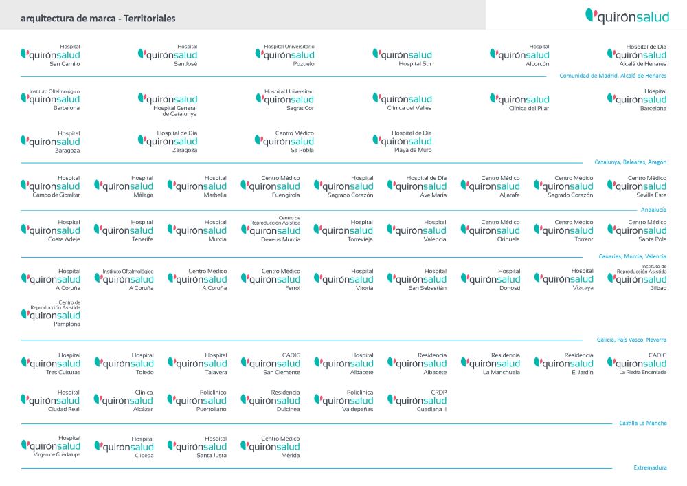Image resolution: width=687 pixels, height=486 pixels.
Task: Select Hospital Tres Culturas logo
Action: 51,364
